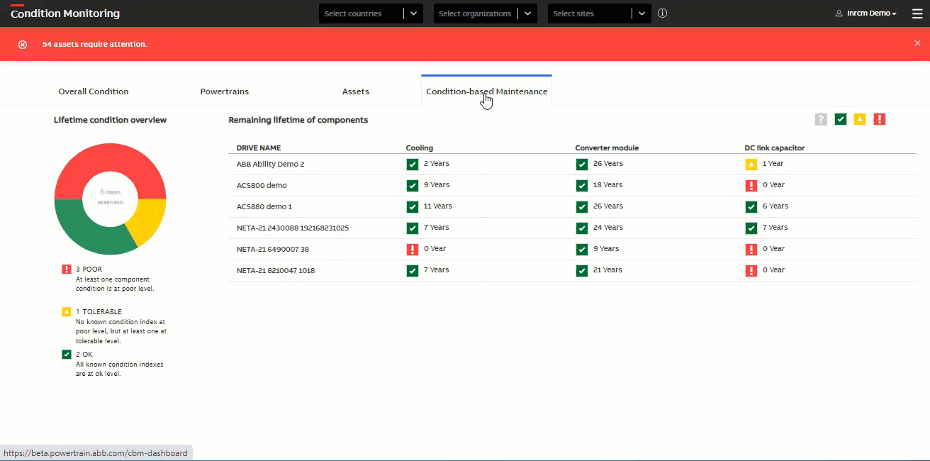The width and height of the screenshot is (930, 461).
Task: Open drive ACS800 demo
Action: pyautogui.click(x=262, y=185)
